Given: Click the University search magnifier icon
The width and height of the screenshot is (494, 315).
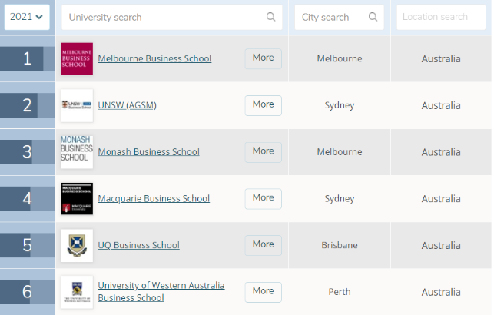Looking at the screenshot, I should tap(270, 17).
